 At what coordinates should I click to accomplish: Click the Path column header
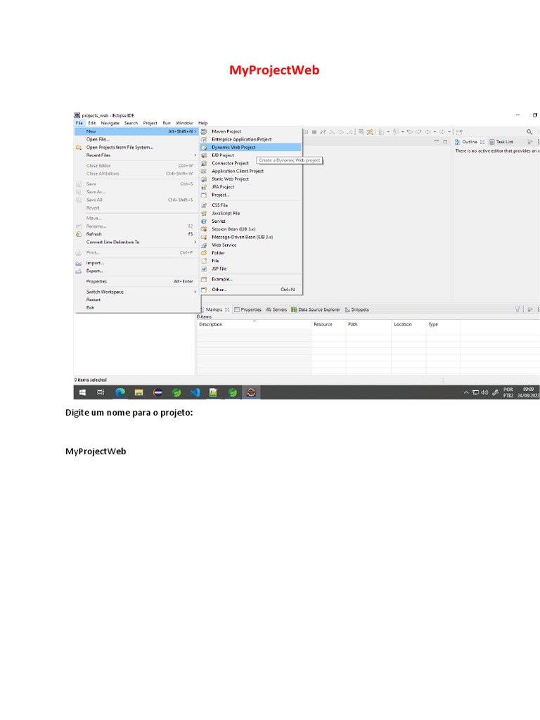click(x=368, y=324)
